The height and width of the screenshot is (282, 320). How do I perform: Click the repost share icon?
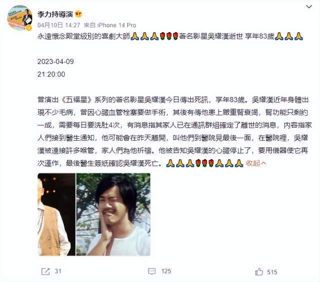click(45, 272)
